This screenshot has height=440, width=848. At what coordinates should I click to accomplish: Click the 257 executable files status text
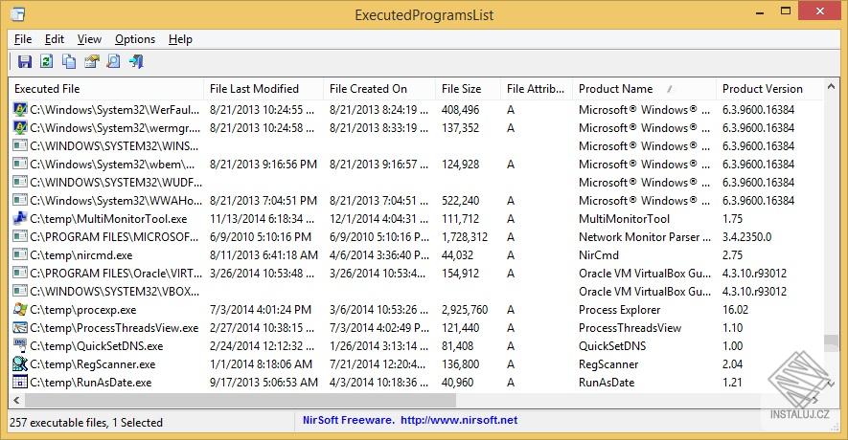(x=86, y=423)
